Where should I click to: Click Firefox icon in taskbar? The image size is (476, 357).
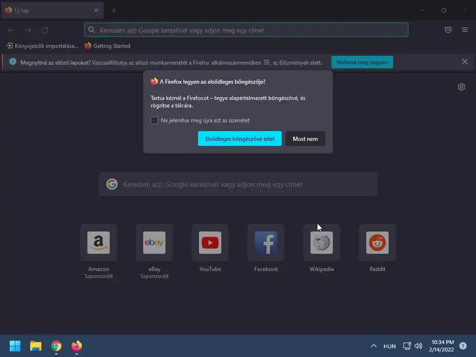[77, 346]
